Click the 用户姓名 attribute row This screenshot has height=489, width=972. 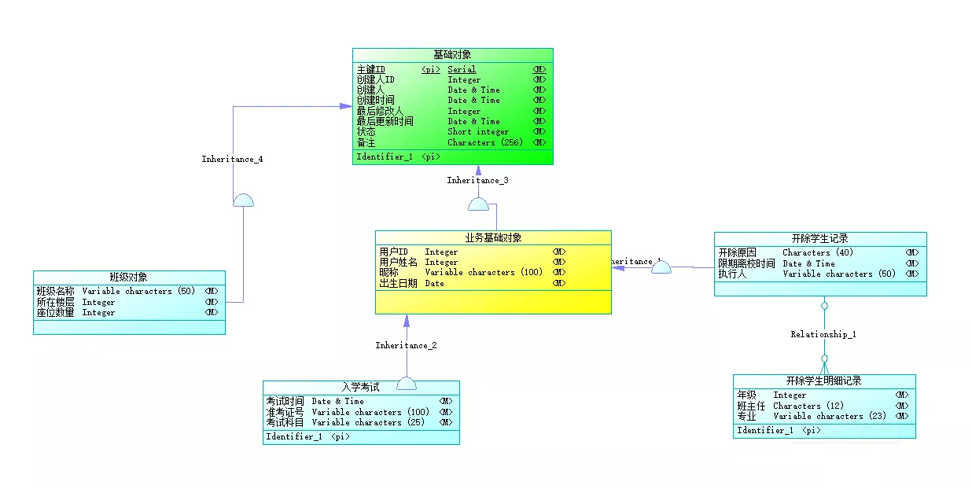[473, 262]
